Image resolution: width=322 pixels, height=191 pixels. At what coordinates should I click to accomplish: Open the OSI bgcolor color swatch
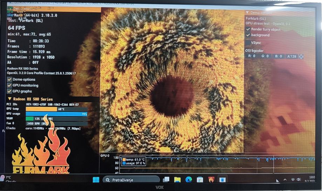[301, 57]
